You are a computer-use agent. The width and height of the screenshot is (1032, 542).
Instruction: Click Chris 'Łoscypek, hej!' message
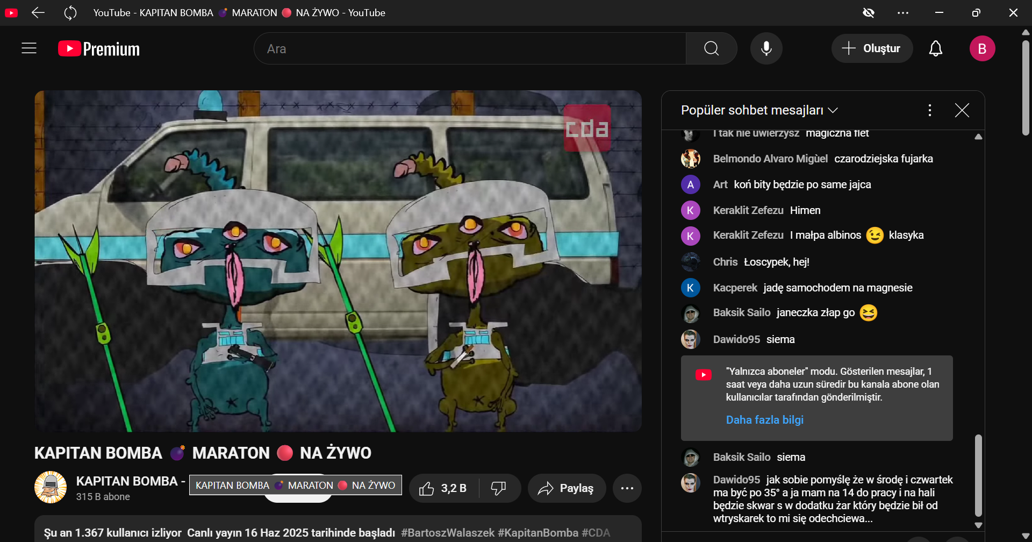(x=776, y=262)
